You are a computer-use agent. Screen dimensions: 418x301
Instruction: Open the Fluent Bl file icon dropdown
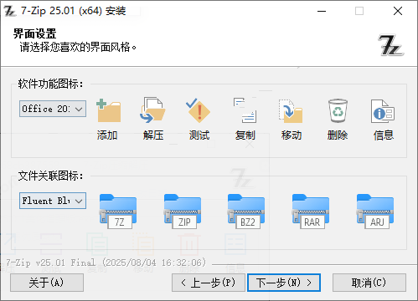pyautogui.click(x=53, y=201)
